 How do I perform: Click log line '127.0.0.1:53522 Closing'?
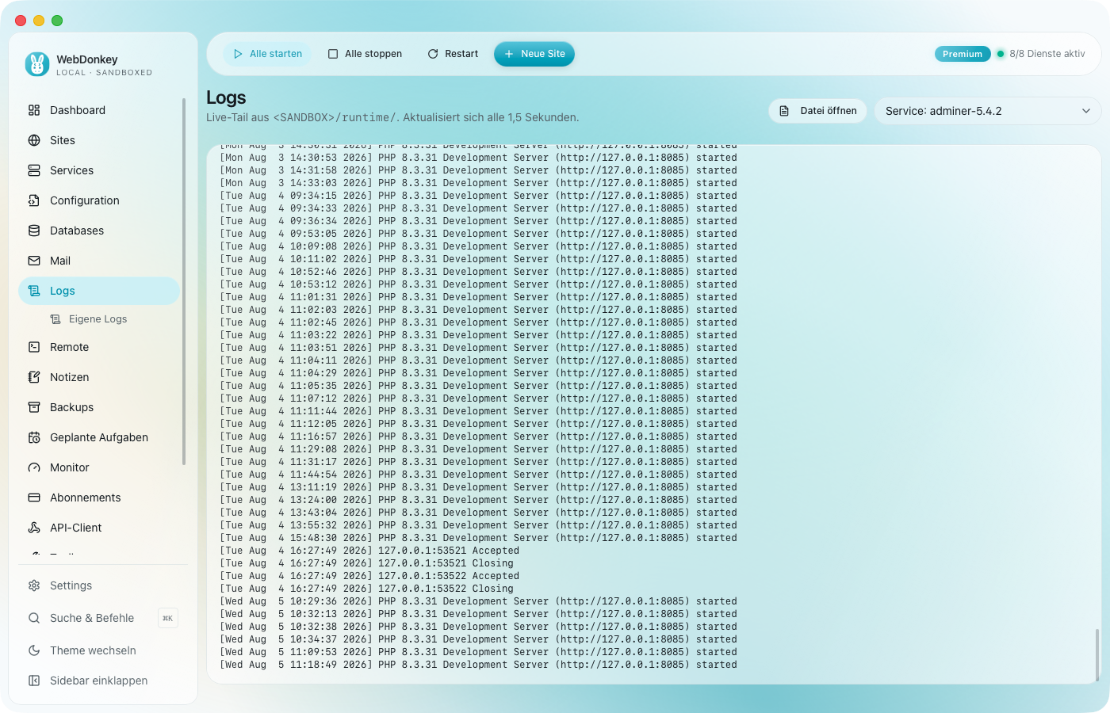pos(366,589)
